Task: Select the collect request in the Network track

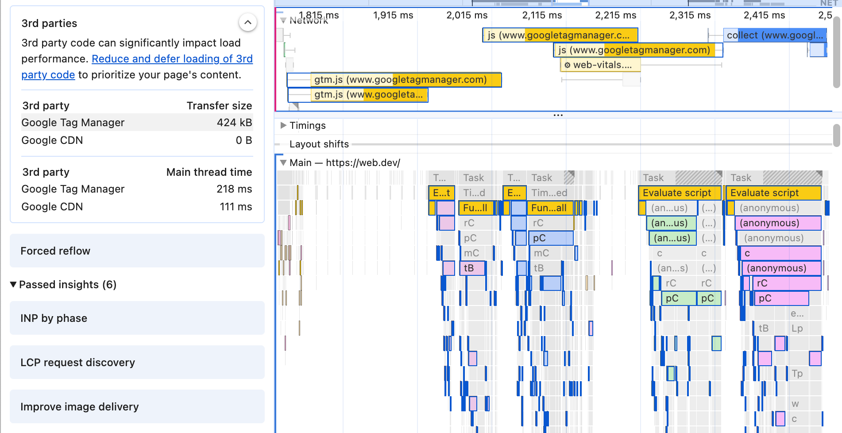Action: (x=775, y=35)
